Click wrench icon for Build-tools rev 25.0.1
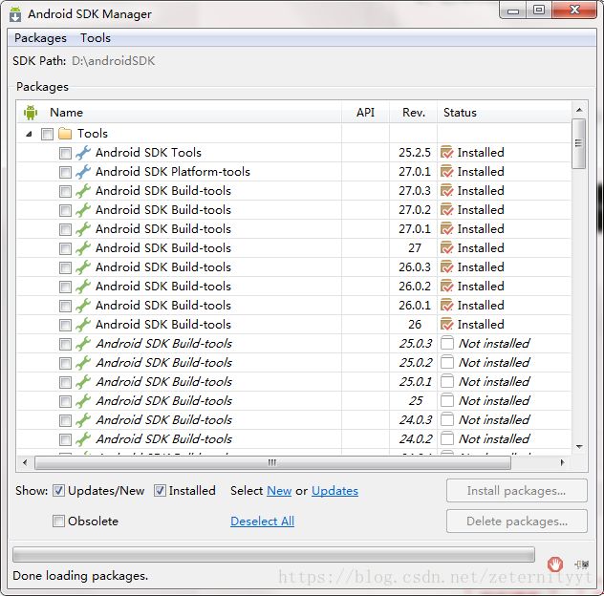604x596 pixels. [83, 381]
